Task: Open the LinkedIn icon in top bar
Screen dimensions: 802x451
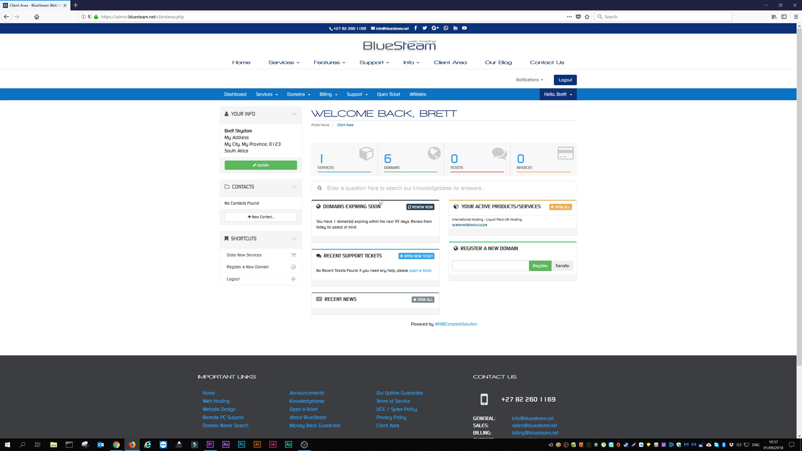Action: 455,28
